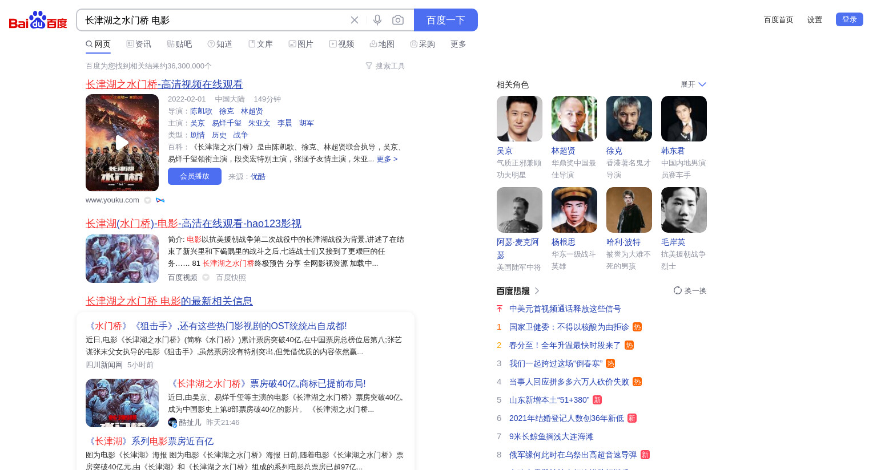Open dropdown arrow beside 百度视频

click(x=206, y=277)
